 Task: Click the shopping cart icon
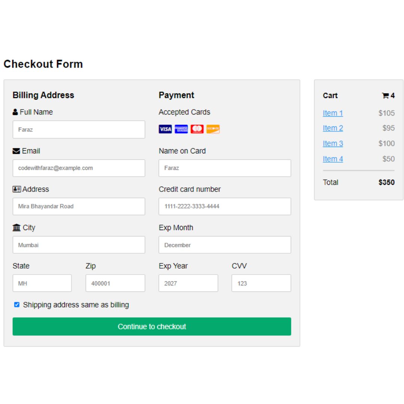[385, 96]
